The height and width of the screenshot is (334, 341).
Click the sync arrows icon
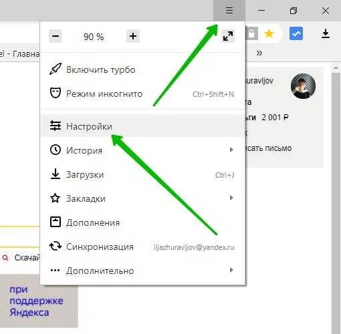55,246
